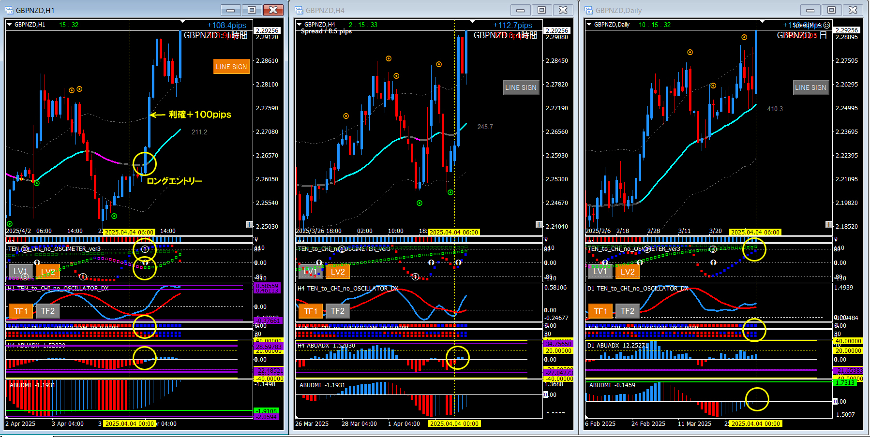870x437 pixels.
Task: Click the chart icon in the GBPNZD,H4 title bar
Action: (299, 10)
